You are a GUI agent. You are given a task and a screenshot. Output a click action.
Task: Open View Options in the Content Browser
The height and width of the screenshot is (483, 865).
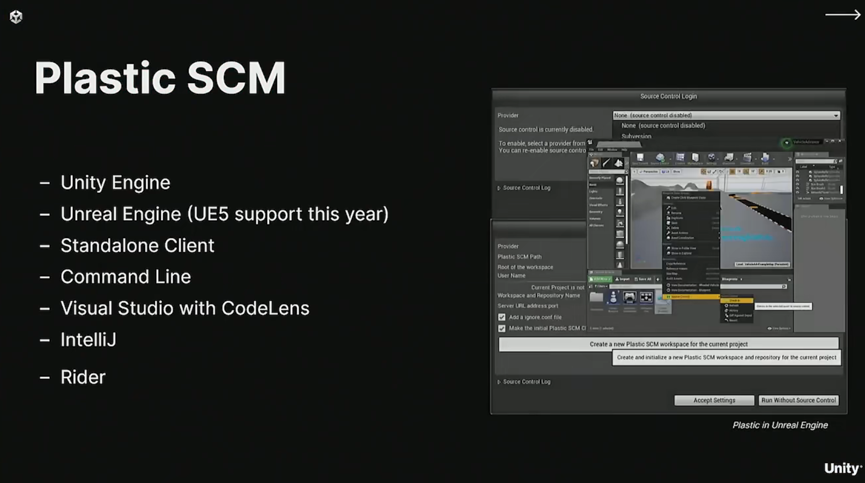tap(779, 329)
